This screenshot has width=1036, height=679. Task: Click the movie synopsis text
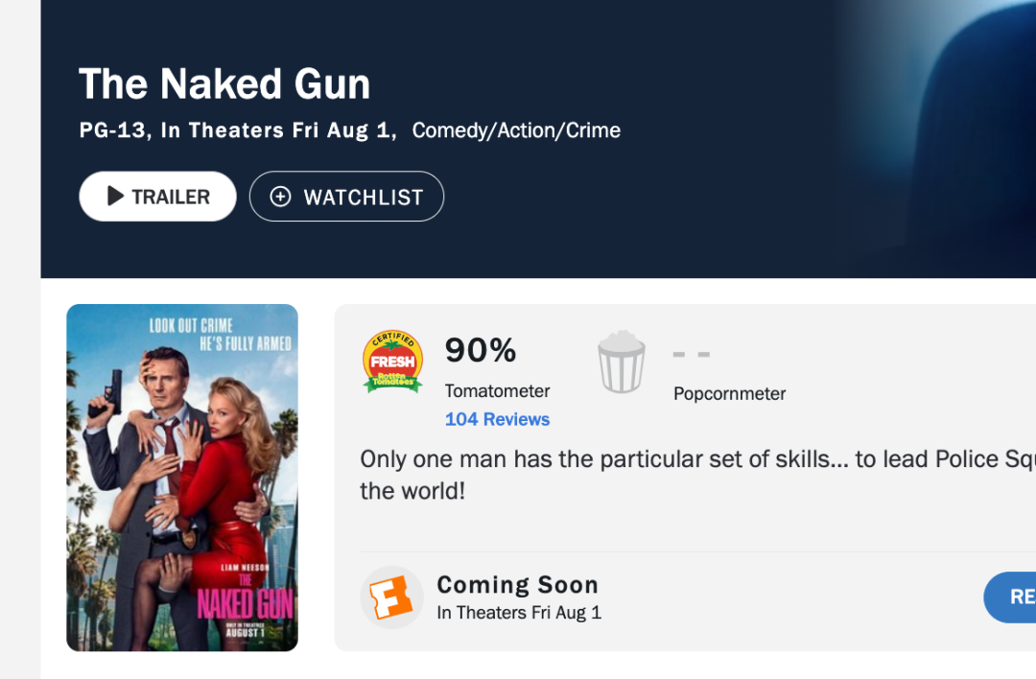tap(697, 475)
